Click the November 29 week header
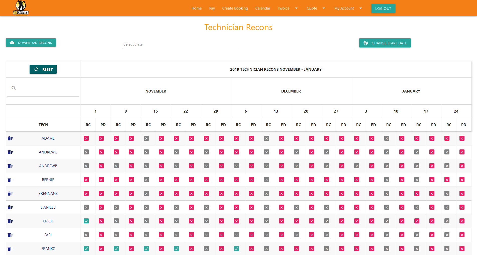 tap(216, 111)
